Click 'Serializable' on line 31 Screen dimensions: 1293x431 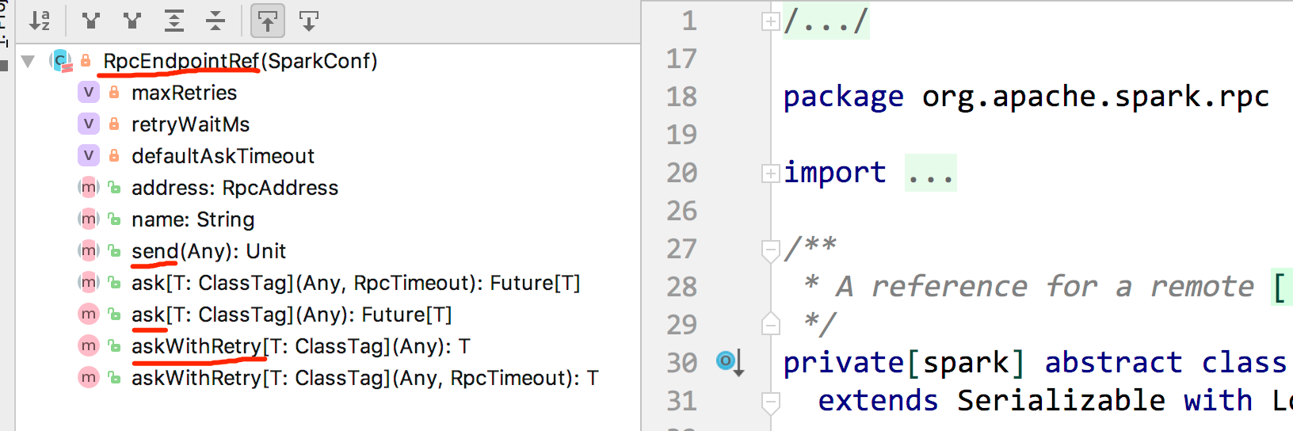click(1061, 401)
